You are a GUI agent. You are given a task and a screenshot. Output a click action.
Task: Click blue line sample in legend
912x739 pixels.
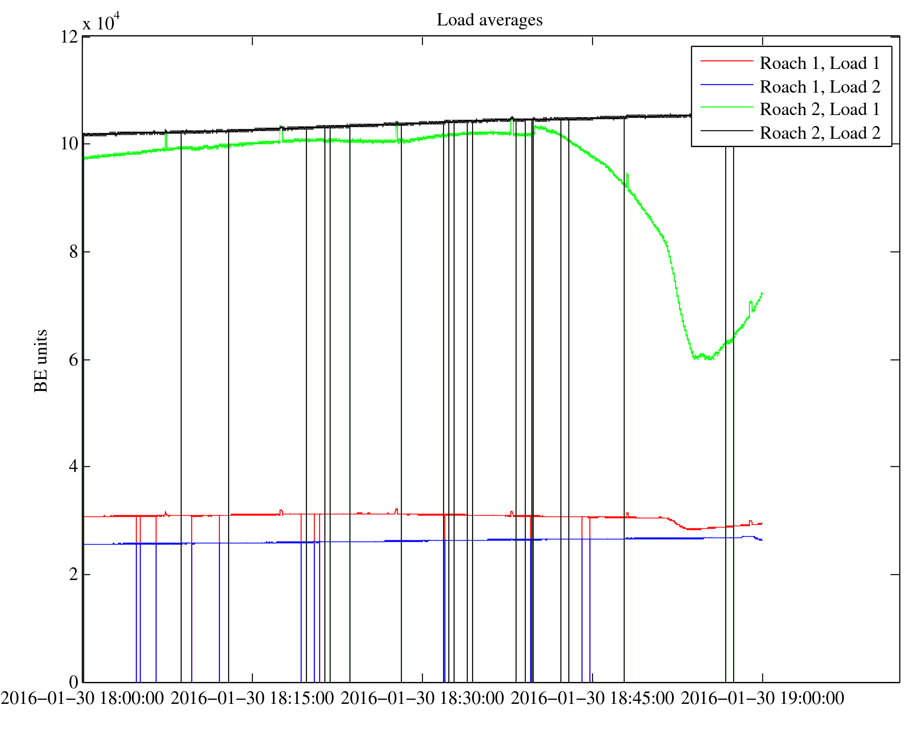[726, 84]
